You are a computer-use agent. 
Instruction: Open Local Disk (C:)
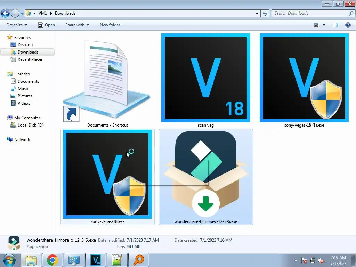pos(27,125)
